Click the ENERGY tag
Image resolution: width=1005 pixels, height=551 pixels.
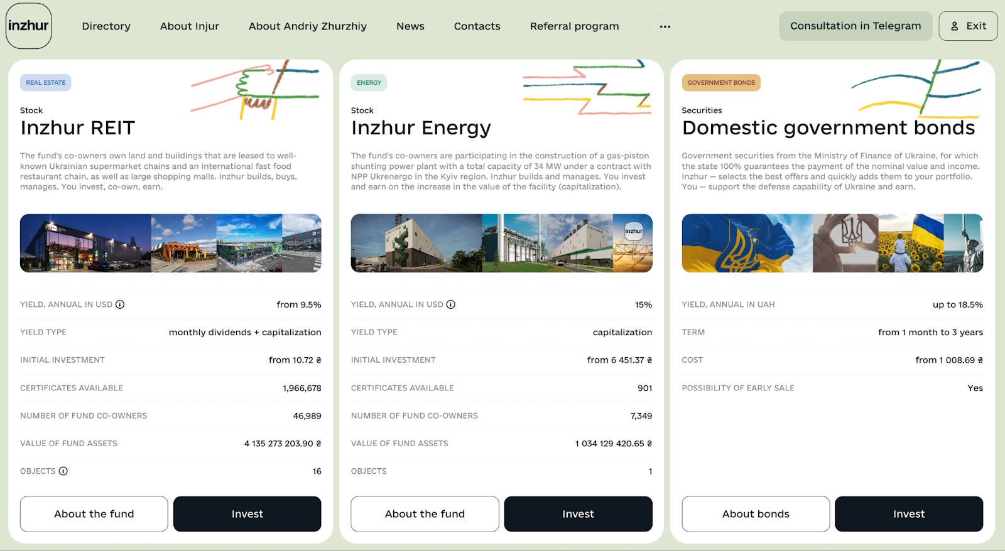[369, 83]
